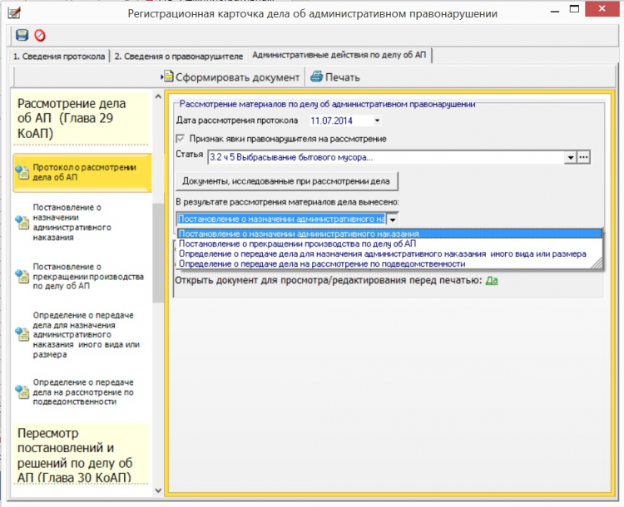Close the registration card window
Screen dimensions: 624x507
point(602,9)
